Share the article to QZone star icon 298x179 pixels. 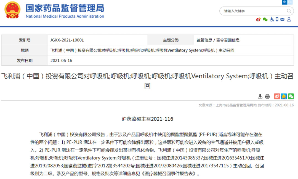pyautogui.click(x=284, y=96)
